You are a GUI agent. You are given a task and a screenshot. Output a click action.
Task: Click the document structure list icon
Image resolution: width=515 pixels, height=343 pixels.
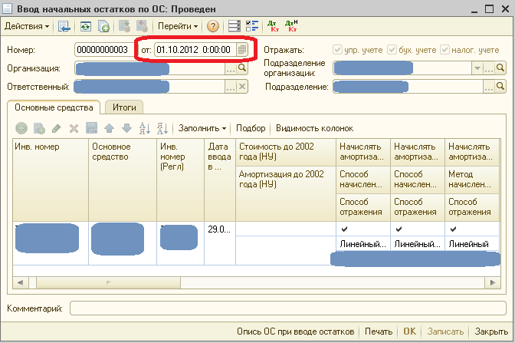tap(235, 26)
